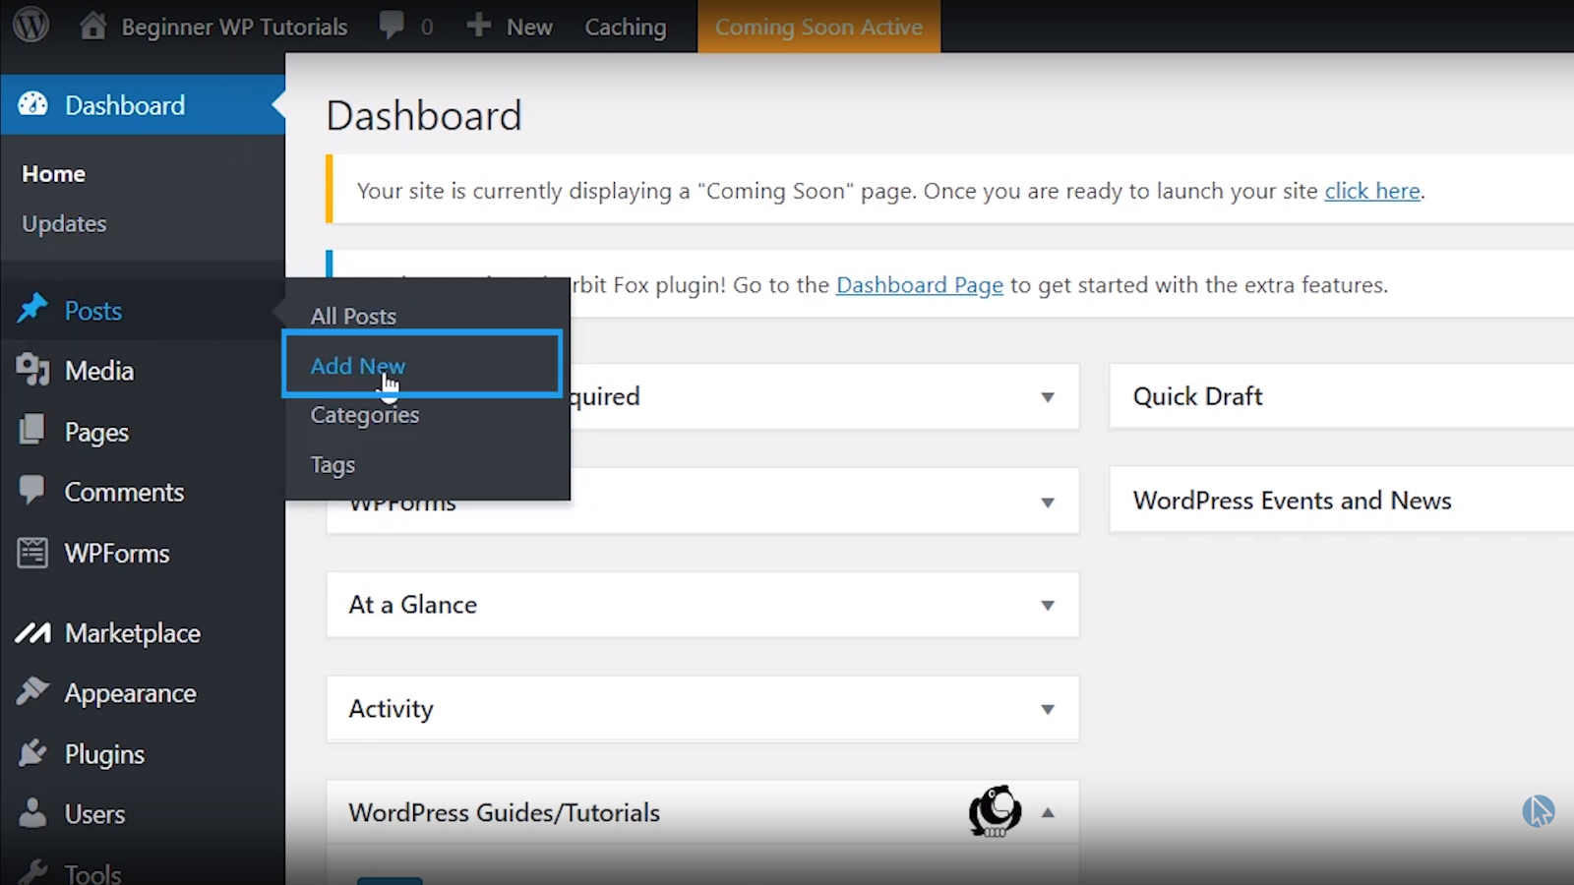This screenshot has height=885, width=1574.
Task: Click the plus icon next to New
Action: 479,25
